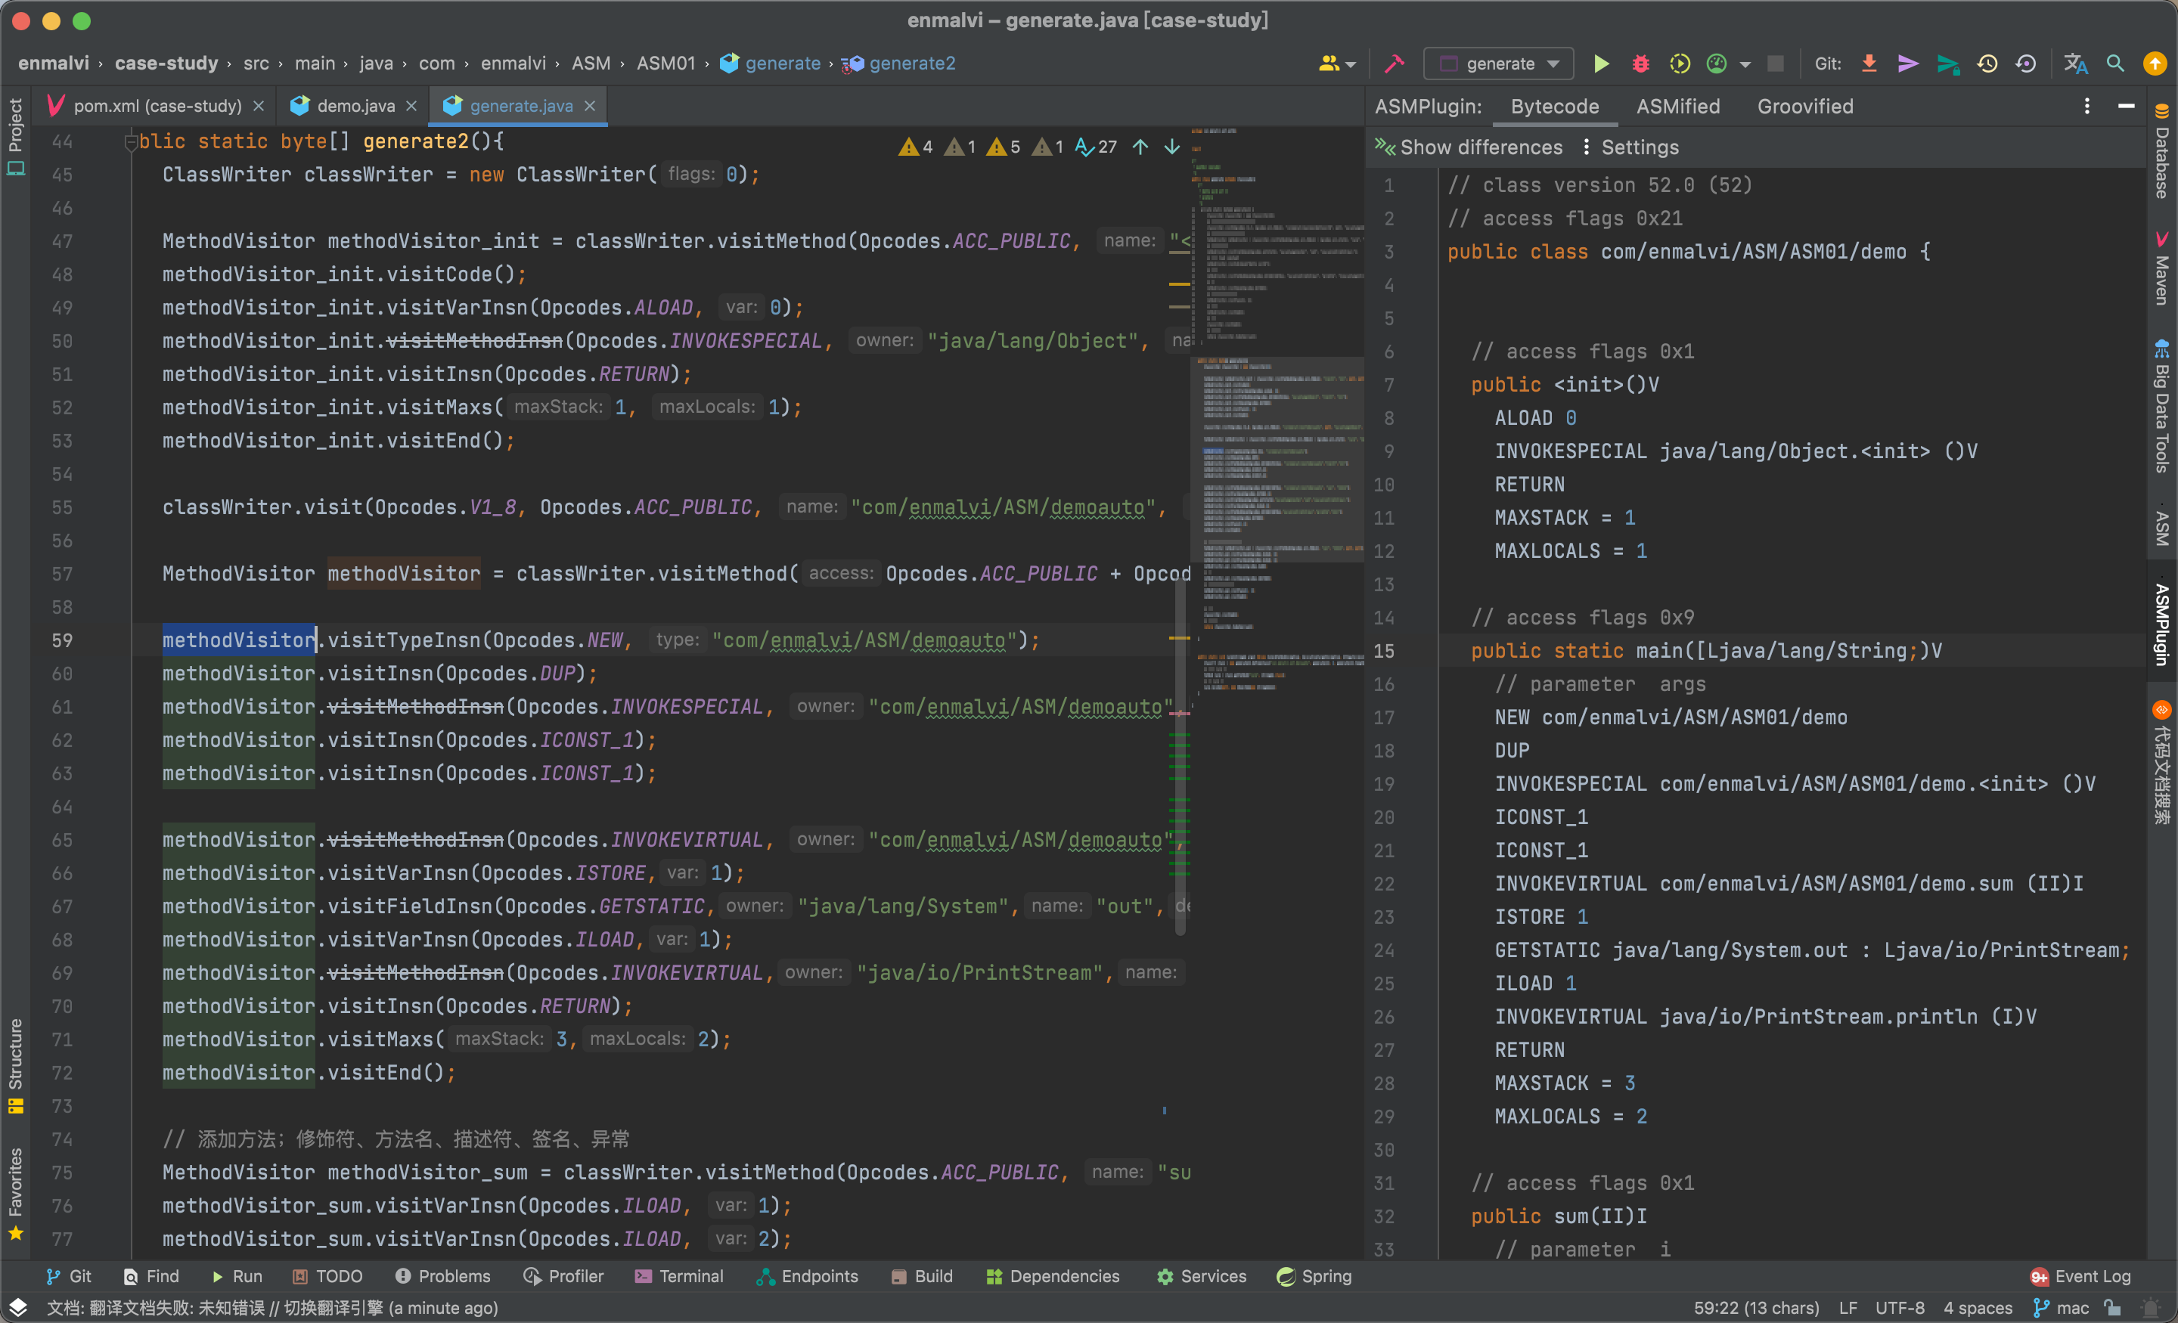2178x1323 pixels.
Task: Toggle the Structure tool window
Action: (15, 1066)
